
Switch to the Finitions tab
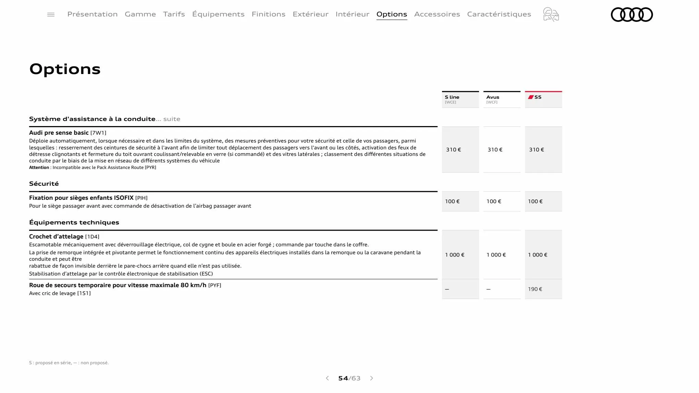point(269,14)
